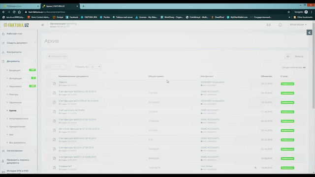Expand the Создать документ sidebar section
The height and width of the screenshot is (177, 315).
[19, 43]
